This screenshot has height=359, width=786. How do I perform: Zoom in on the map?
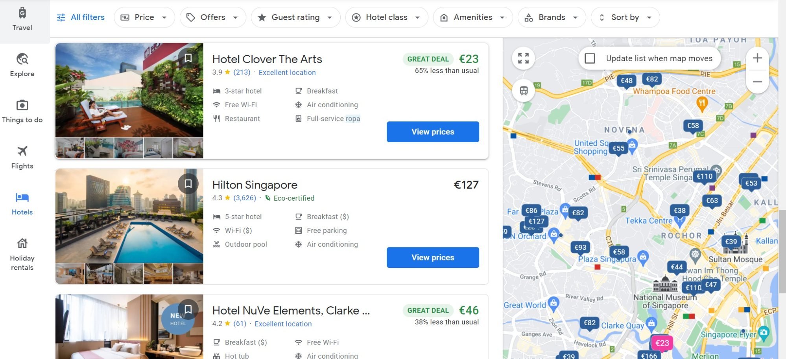tap(757, 57)
